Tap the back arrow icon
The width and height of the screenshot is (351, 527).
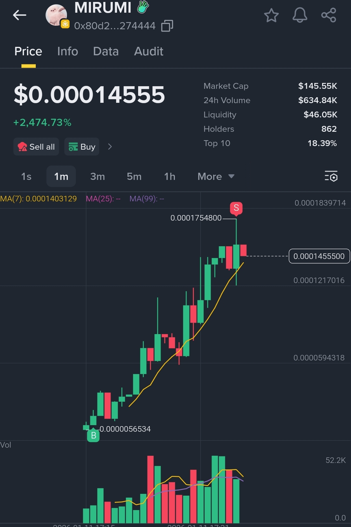click(19, 15)
